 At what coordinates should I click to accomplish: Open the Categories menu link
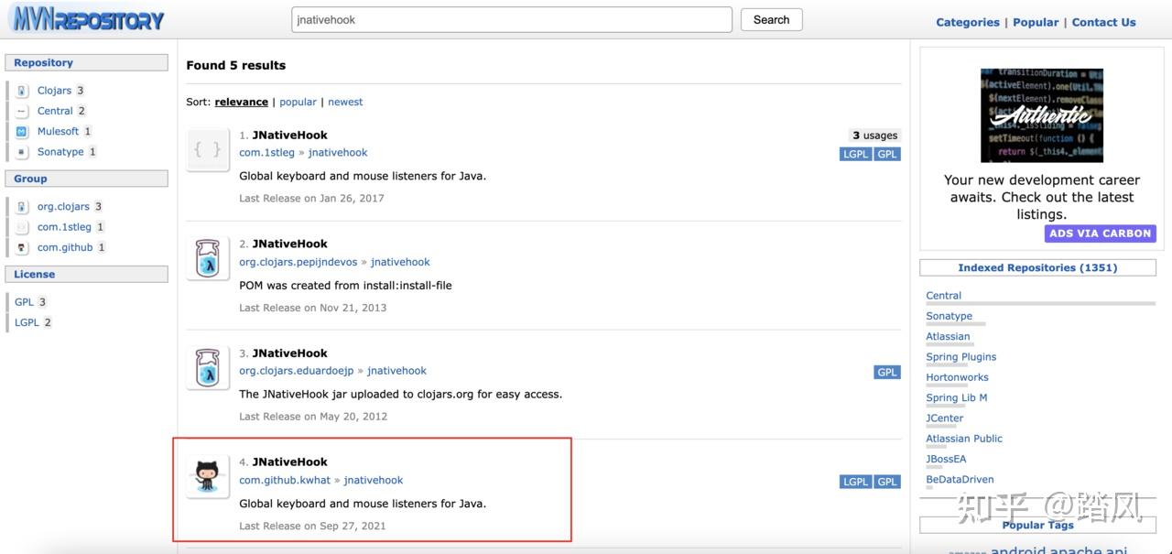coord(967,22)
